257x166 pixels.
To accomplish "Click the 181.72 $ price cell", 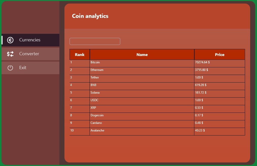I will [220, 94].
